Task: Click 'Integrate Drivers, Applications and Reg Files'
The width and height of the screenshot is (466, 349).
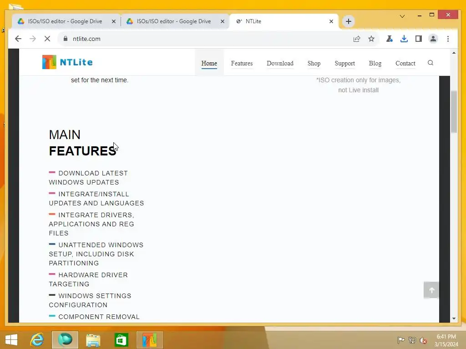Action: coord(91,224)
